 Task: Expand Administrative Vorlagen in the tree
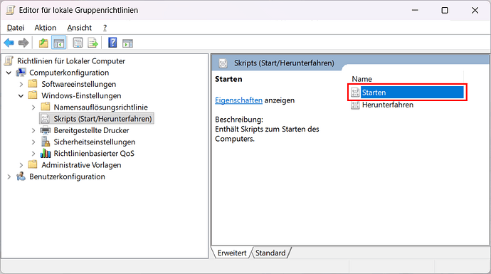pyautogui.click(x=21, y=165)
